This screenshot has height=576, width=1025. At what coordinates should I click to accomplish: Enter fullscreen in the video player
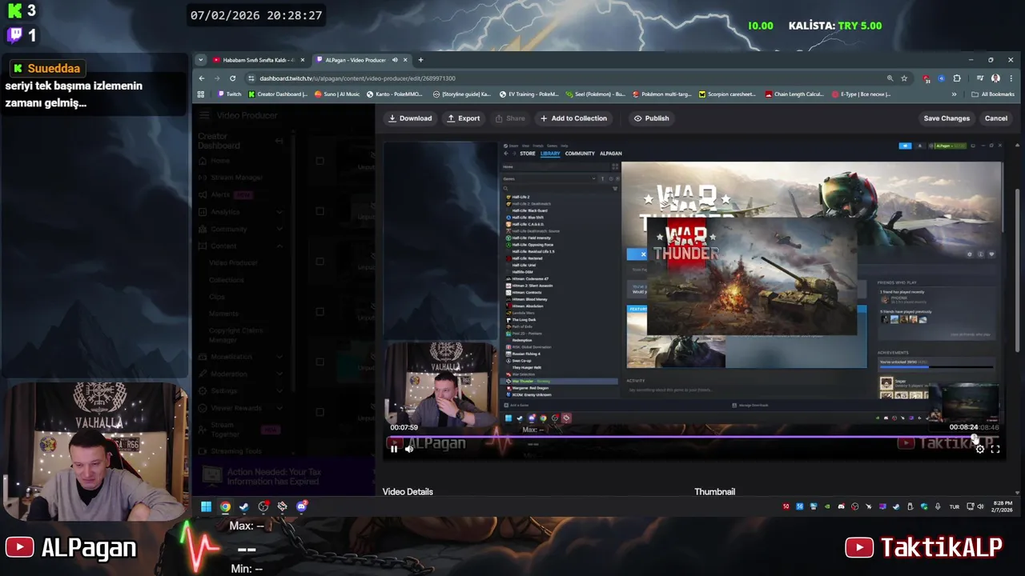point(995,450)
